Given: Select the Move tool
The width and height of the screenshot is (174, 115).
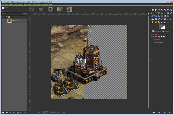Looking at the screenshot, I should click(x=165, y=13).
